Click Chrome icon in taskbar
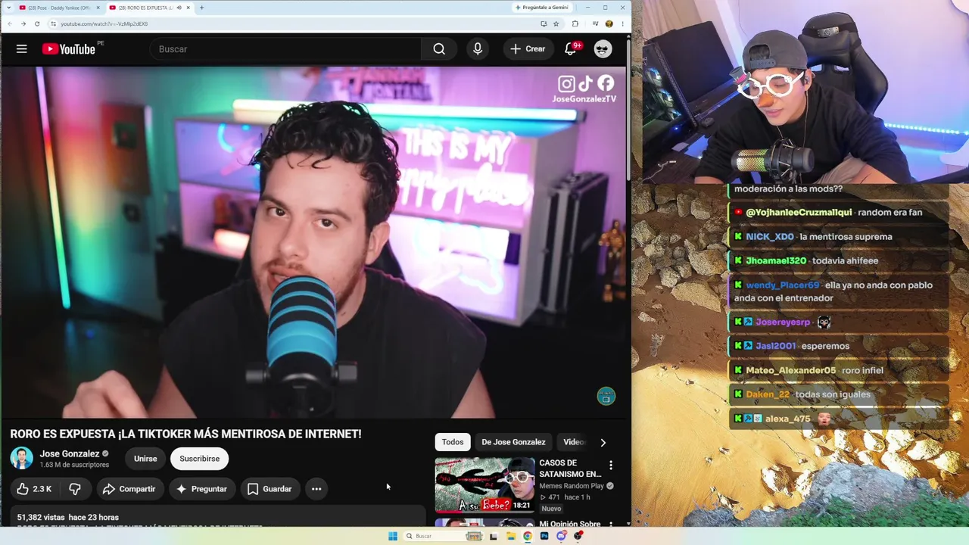 (x=528, y=536)
